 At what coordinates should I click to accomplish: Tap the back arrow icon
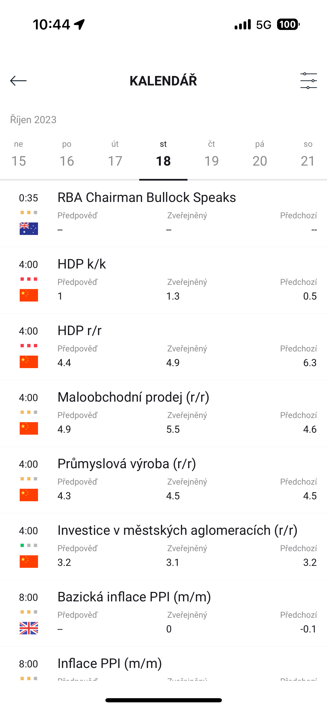tap(18, 81)
